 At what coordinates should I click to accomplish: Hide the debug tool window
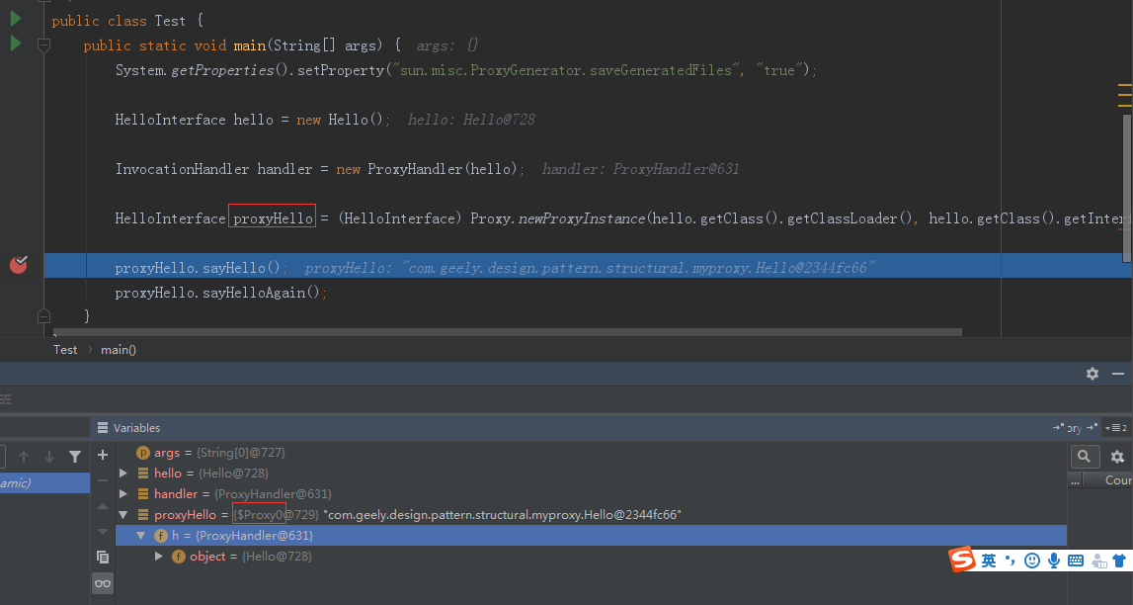pyautogui.click(x=1118, y=374)
